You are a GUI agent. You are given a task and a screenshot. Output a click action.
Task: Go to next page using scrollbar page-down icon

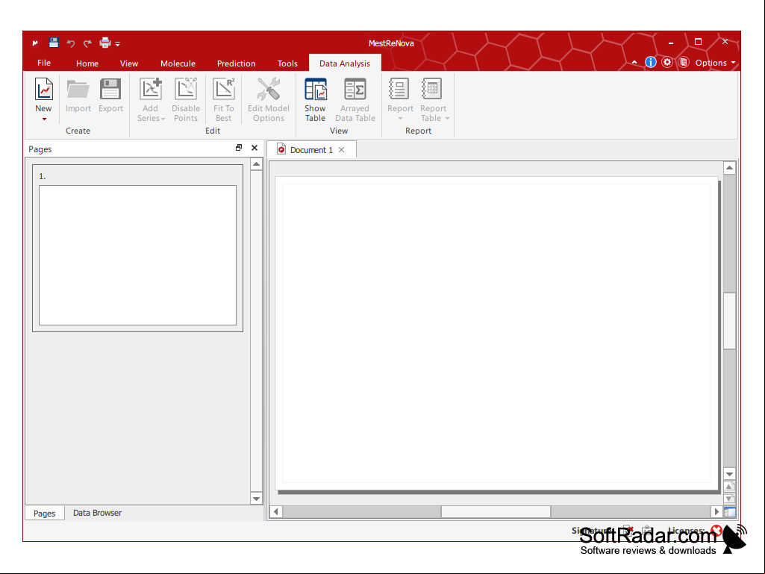click(x=729, y=499)
